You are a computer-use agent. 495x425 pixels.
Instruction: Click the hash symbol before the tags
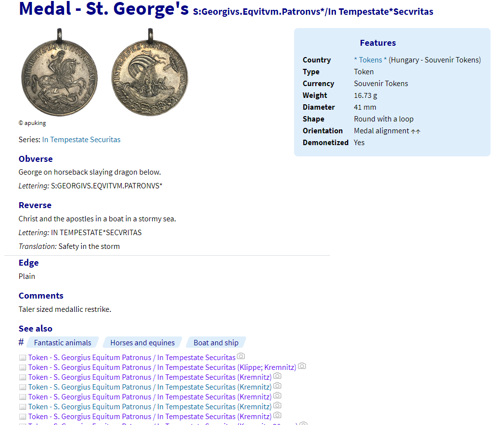pyautogui.click(x=21, y=342)
